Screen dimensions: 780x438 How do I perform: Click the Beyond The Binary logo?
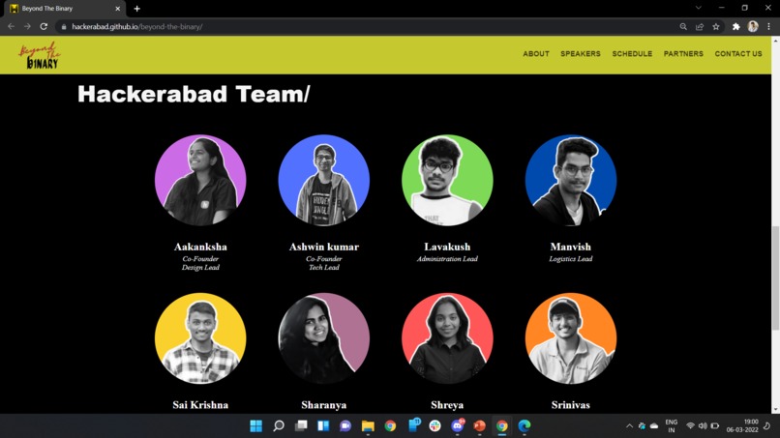(x=40, y=56)
